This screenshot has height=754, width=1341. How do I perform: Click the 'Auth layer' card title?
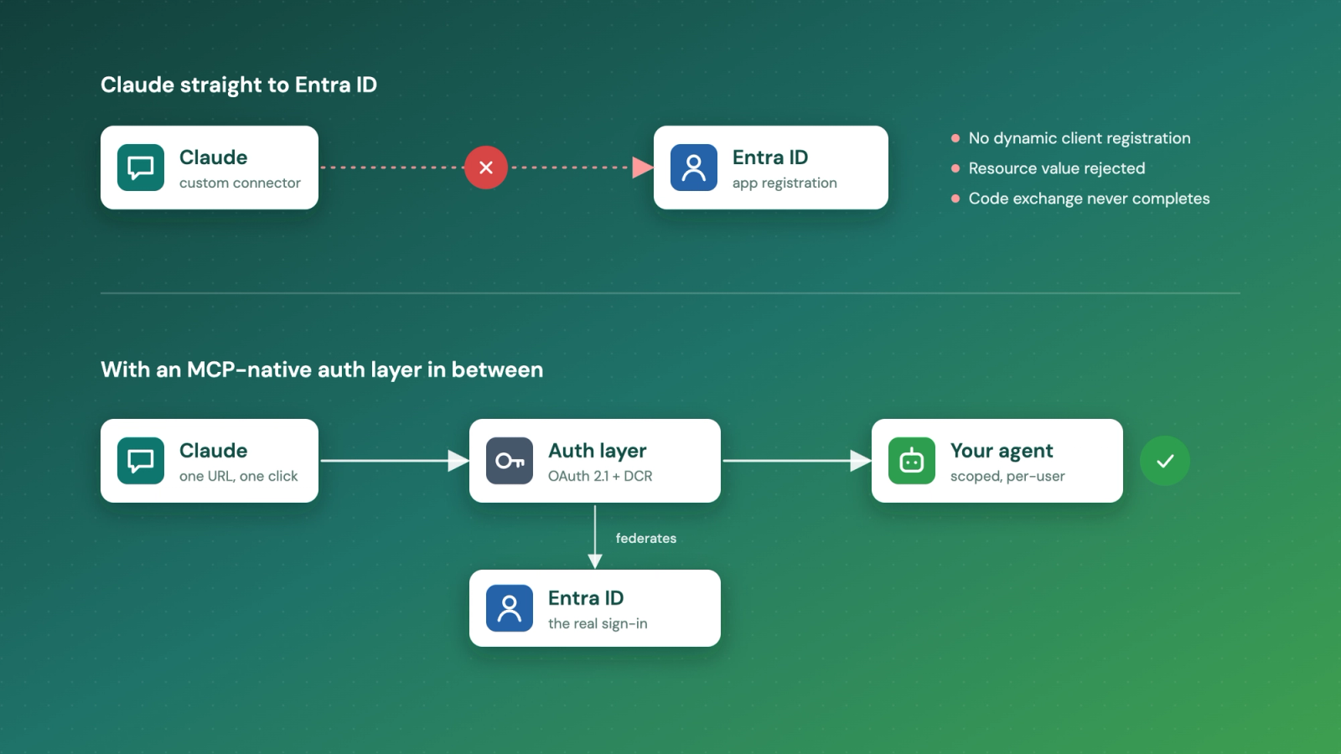(x=598, y=451)
